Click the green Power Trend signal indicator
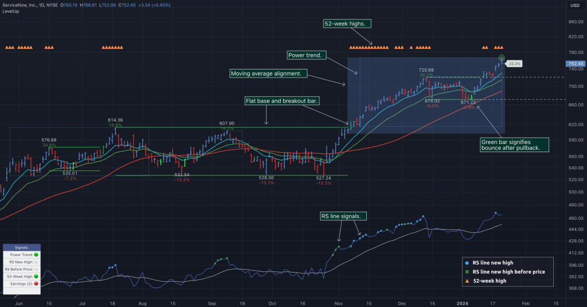Viewport: 587px width, 307px height. [x=37, y=254]
